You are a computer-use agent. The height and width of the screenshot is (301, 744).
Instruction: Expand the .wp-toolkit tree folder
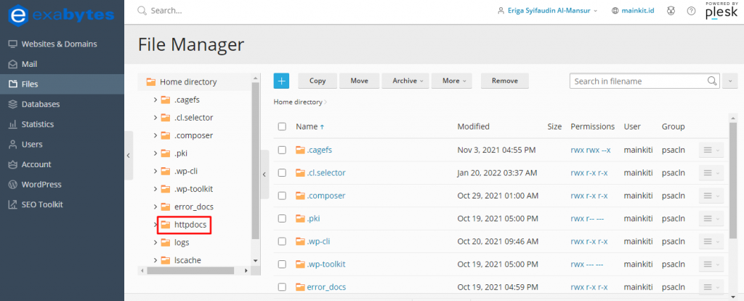(155, 189)
